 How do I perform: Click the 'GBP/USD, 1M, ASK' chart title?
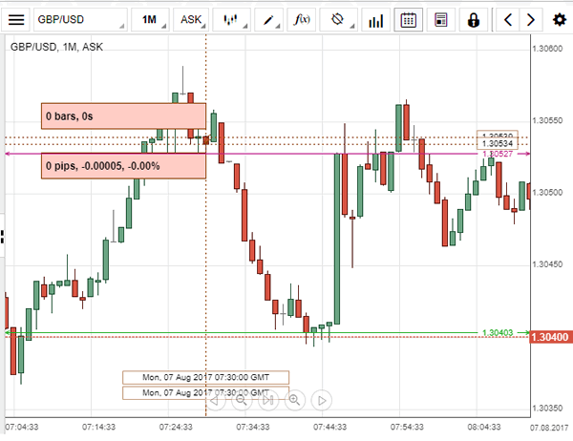56,47
